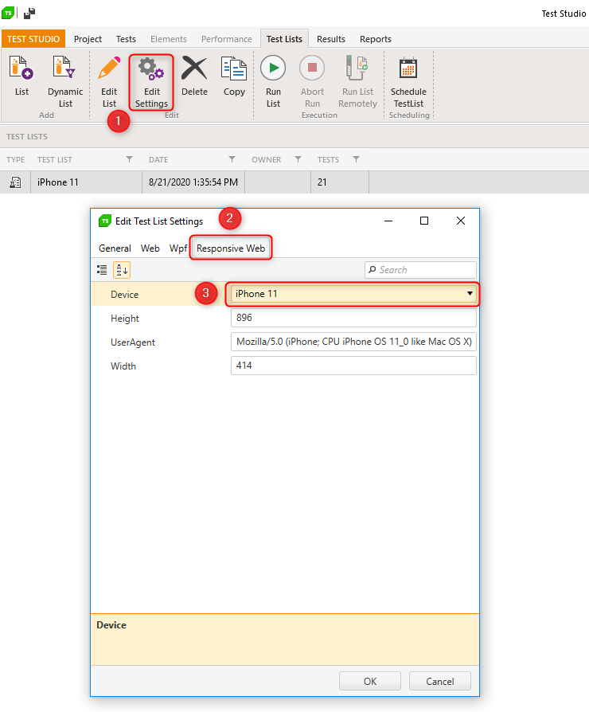Switch to the Elements tab
The width and height of the screenshot is (589, 712).
[169, 39]
